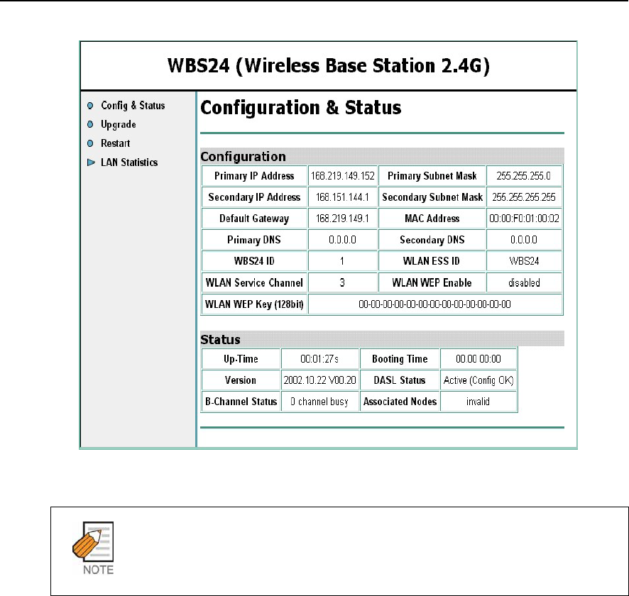629x596 pixels.
Task: Select the Primary IP Address label cell
Action: click(254, 176)
